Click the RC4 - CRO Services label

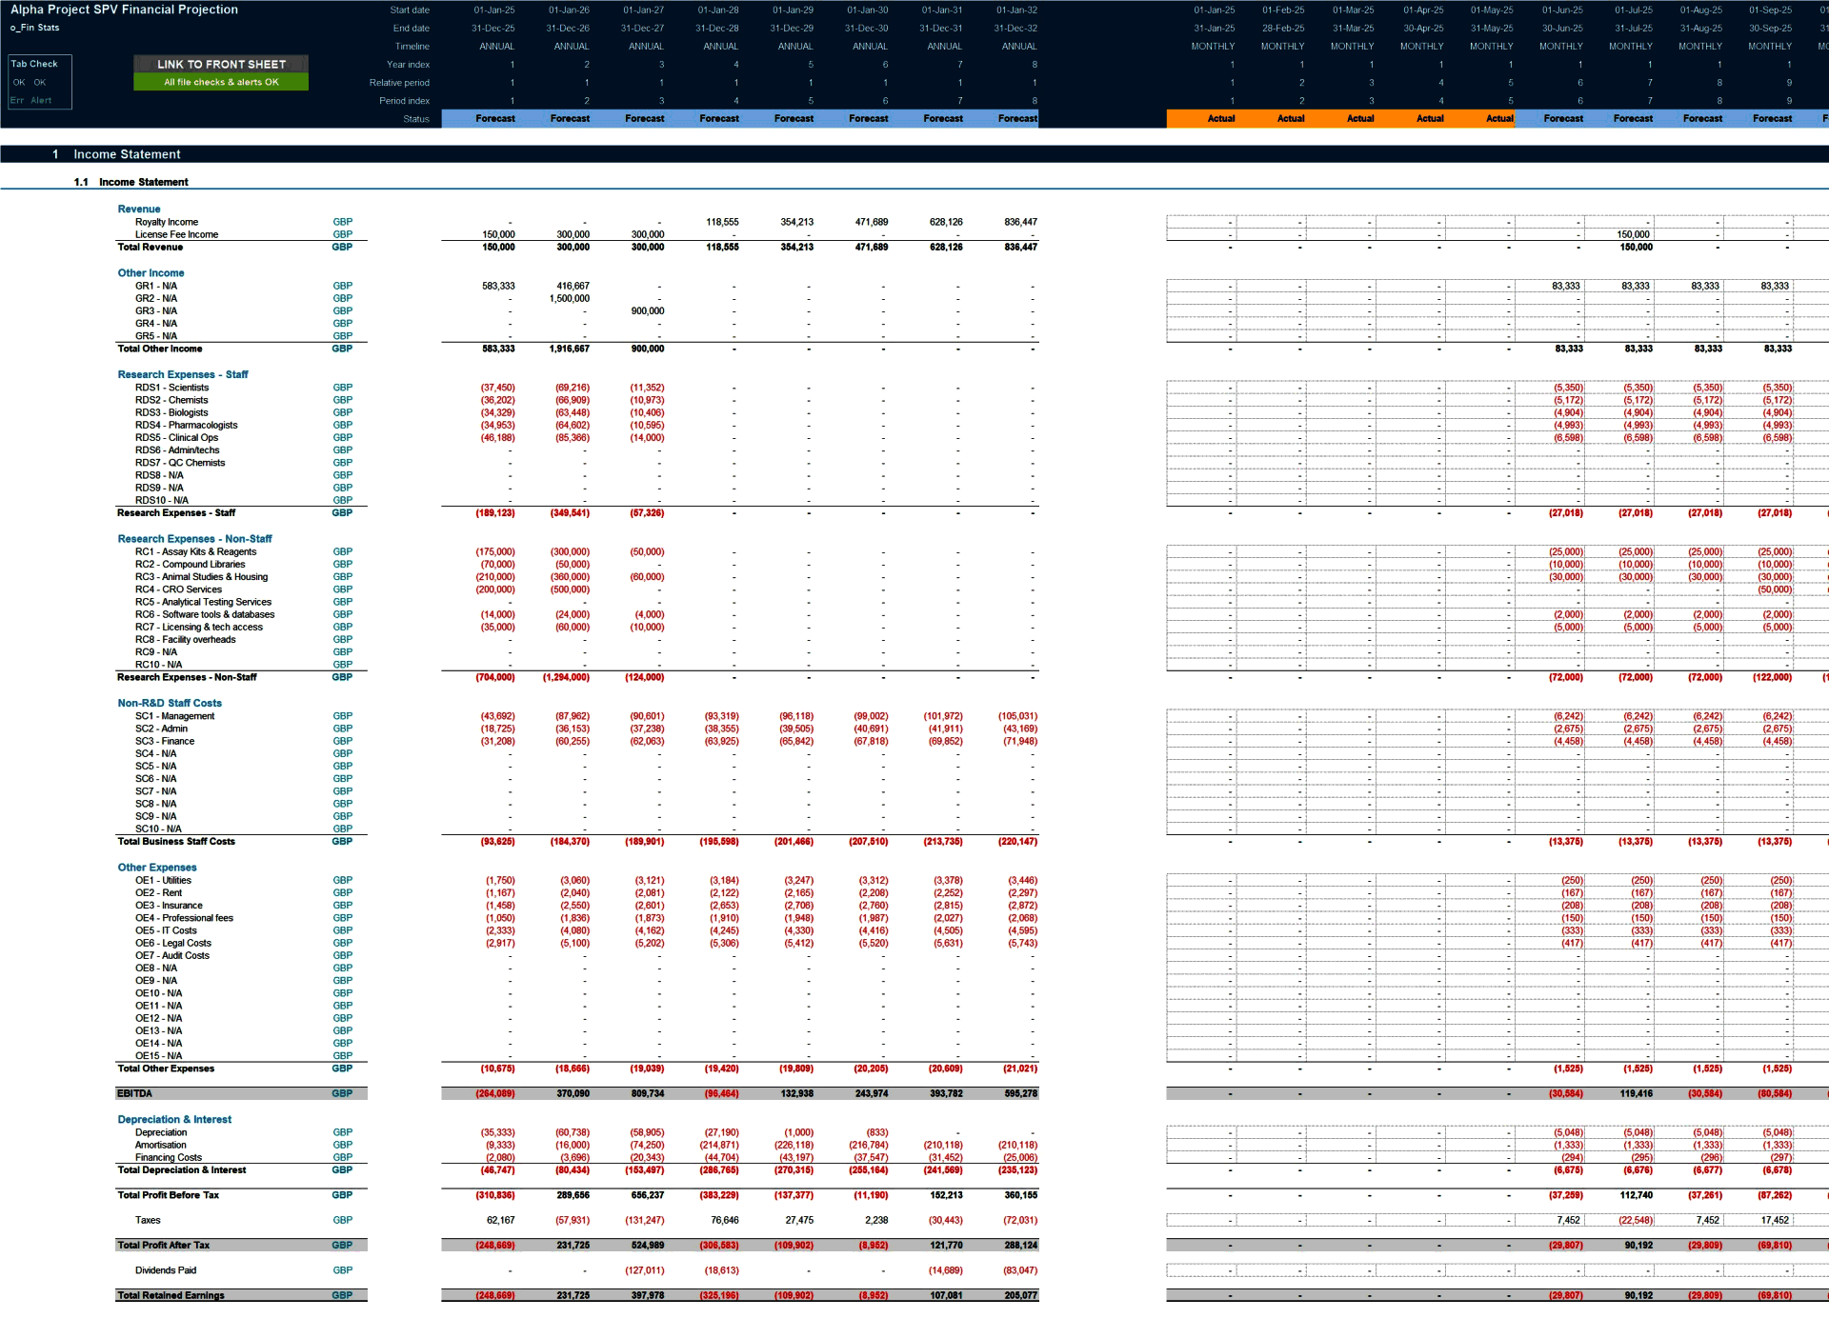pos(178,589)
